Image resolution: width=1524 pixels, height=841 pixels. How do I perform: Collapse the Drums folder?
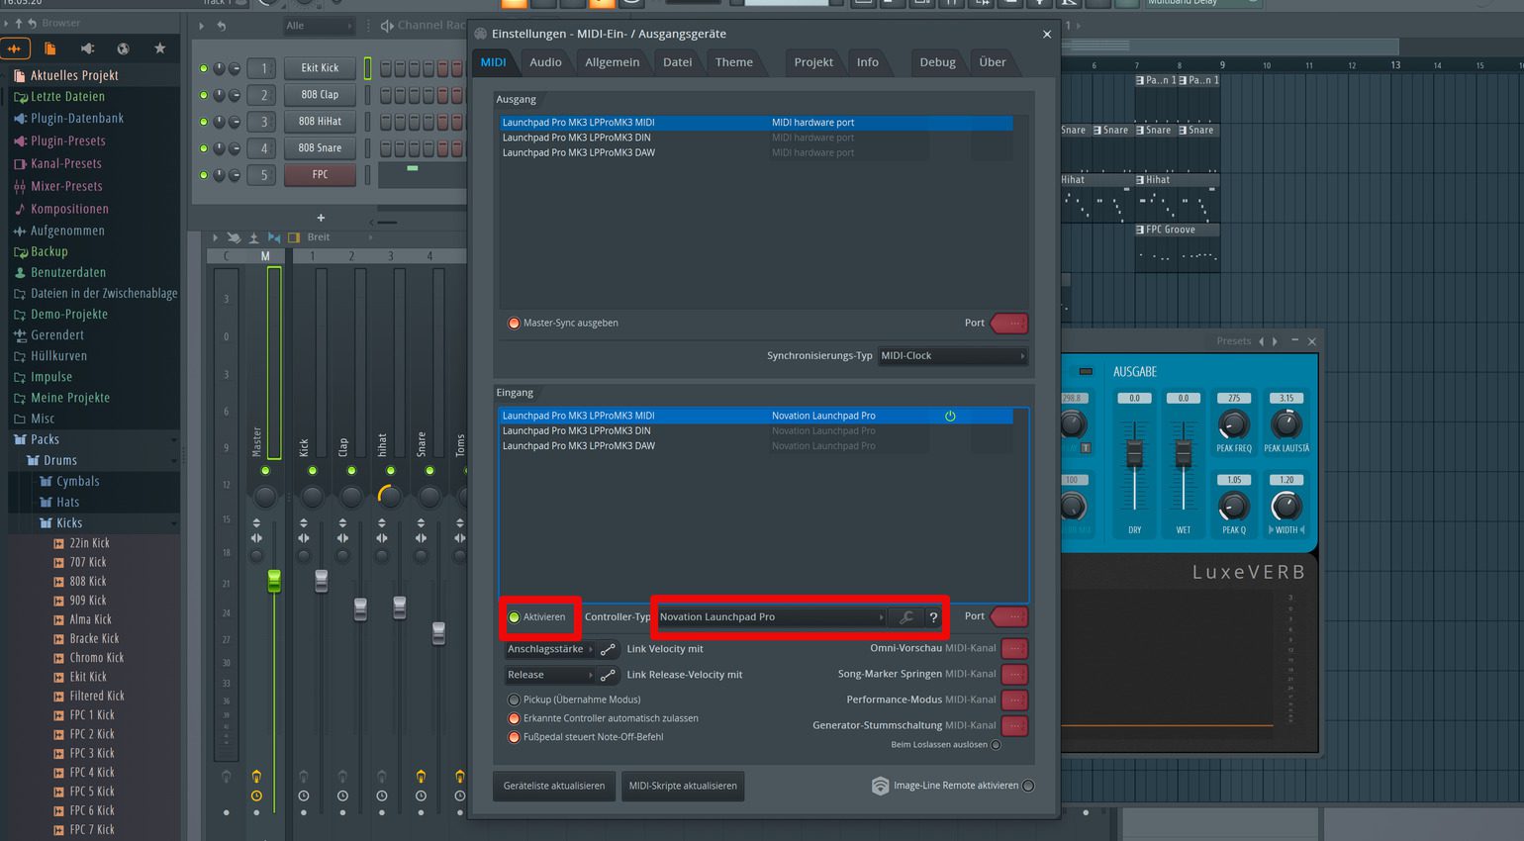(x=59, y=460)
